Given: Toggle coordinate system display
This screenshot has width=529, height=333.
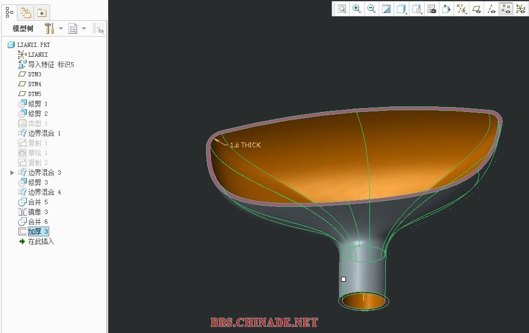Looking at the screenshot, I should [x=521, y=9].
